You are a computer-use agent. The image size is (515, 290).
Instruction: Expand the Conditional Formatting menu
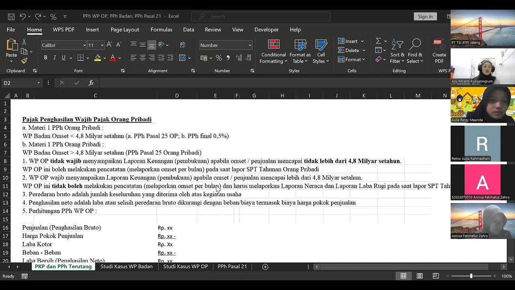[x=274, y=52]
